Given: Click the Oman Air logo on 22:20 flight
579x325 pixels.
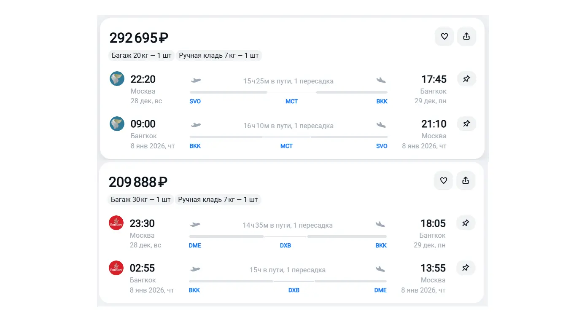Looking at the screenshot, I should coord(117,78).
